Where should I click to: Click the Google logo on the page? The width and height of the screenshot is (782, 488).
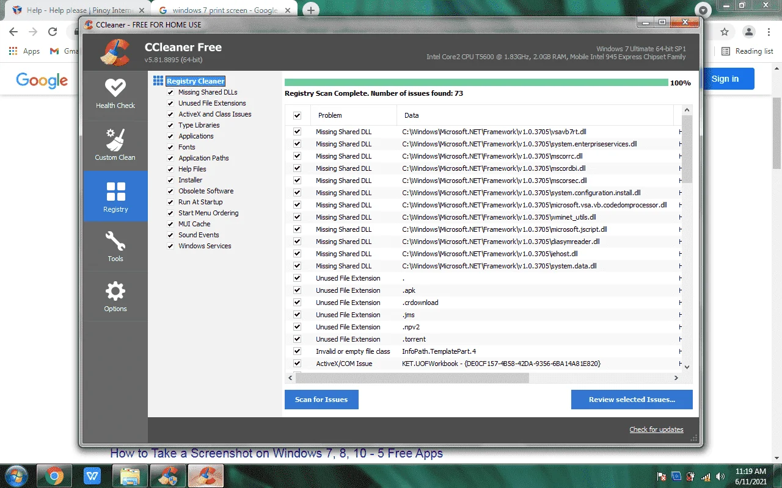tap(42, 81)
